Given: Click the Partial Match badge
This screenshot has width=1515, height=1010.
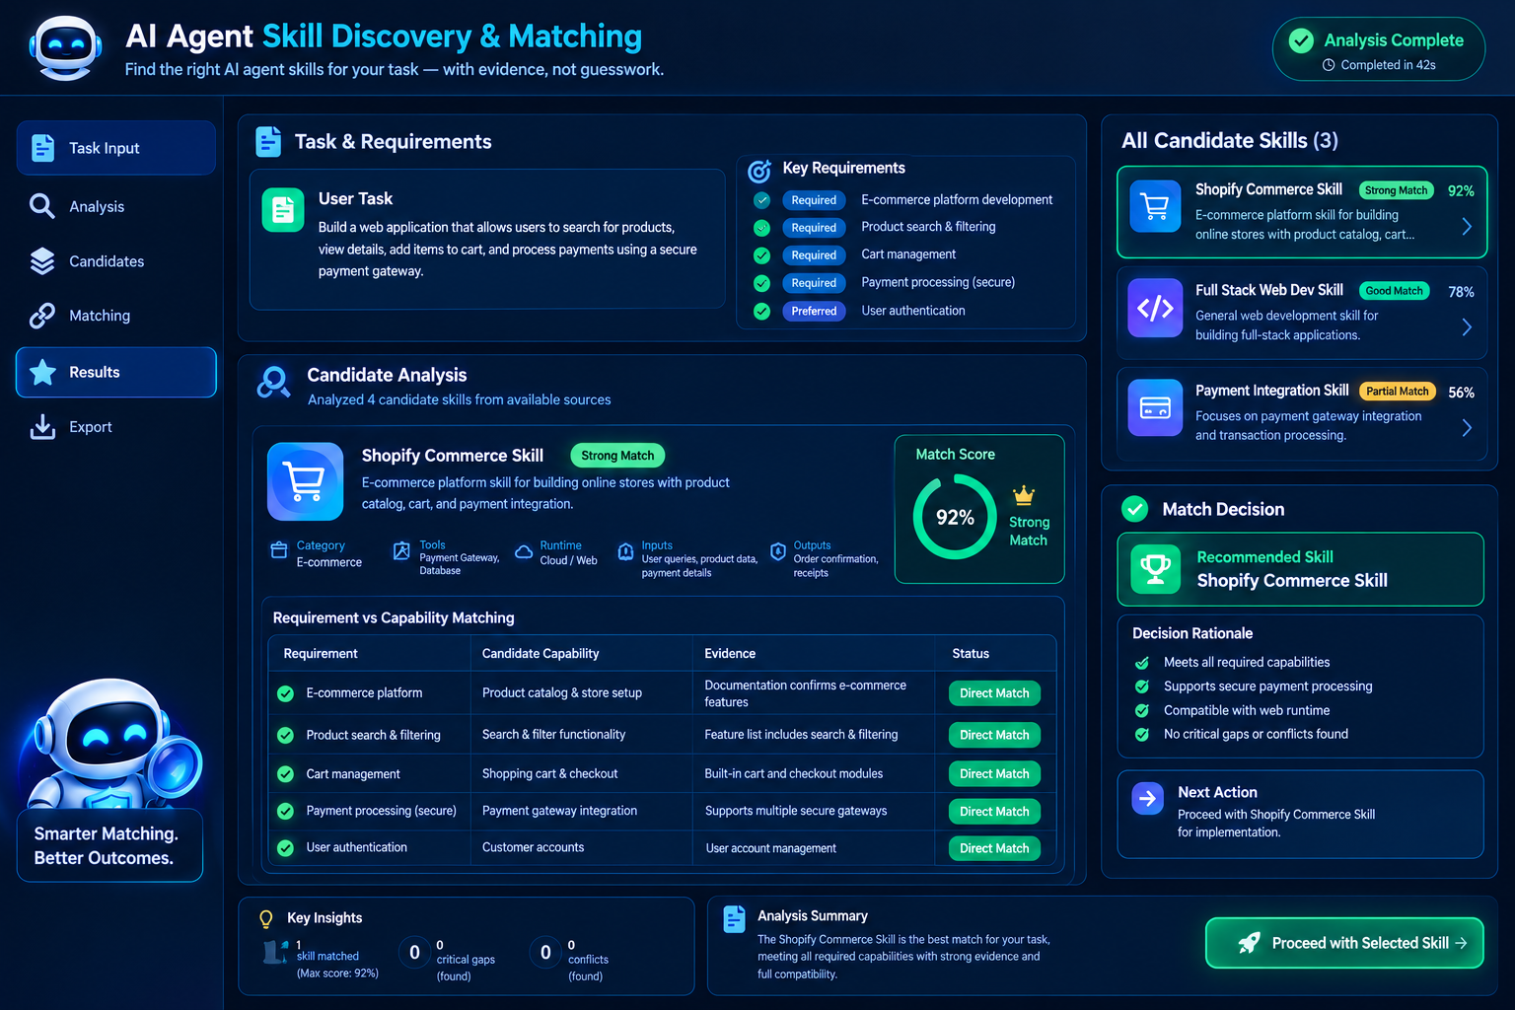Looking at the screenshot, I should 1397,392.
